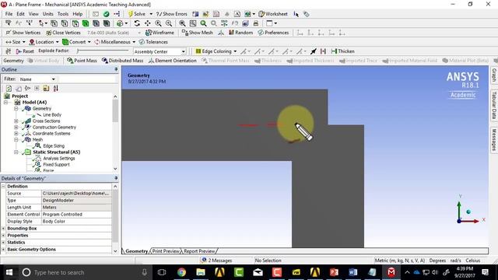
Task: Expand the Bounding Box details group
Action: click(3, 228)
